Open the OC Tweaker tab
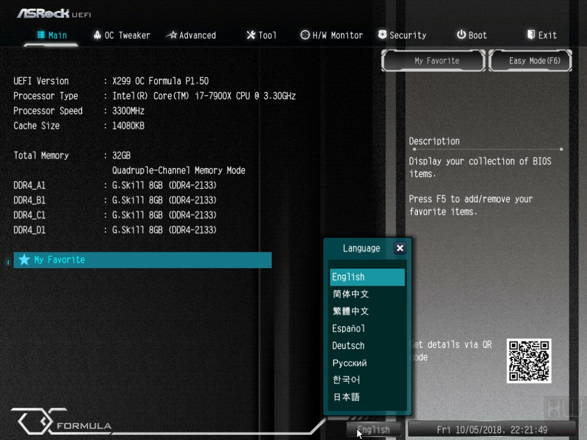This screenshot has width=587, height=440. click(122, 35)
